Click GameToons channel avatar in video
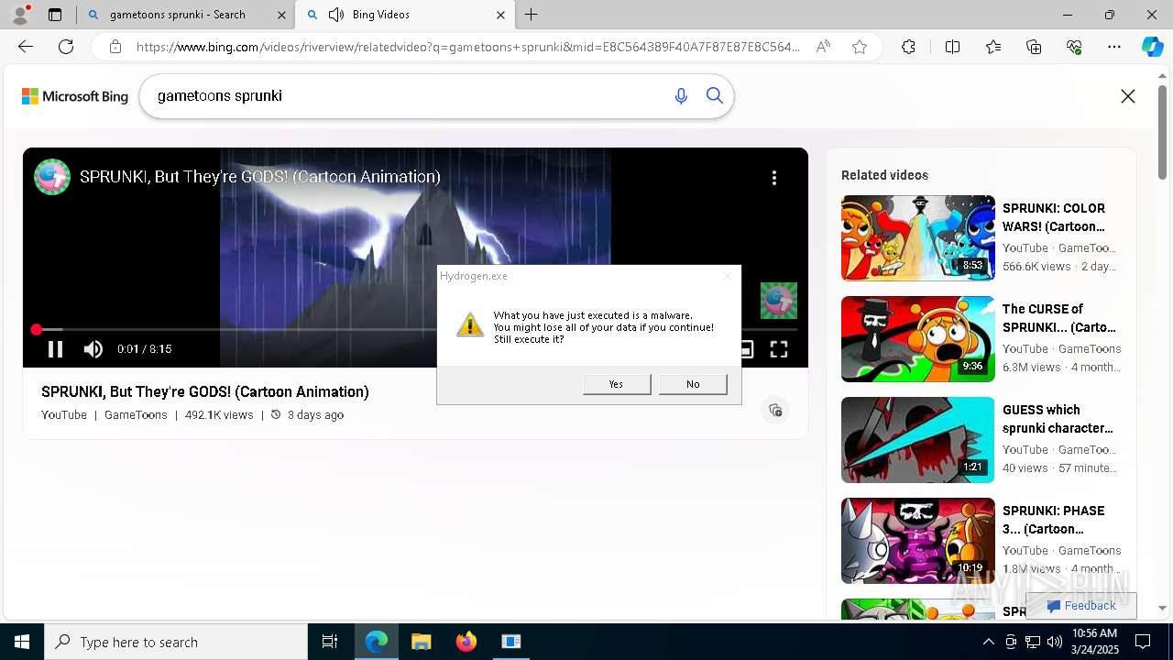The height and width of the screenshot is (660, 1173). coord(52,177)
